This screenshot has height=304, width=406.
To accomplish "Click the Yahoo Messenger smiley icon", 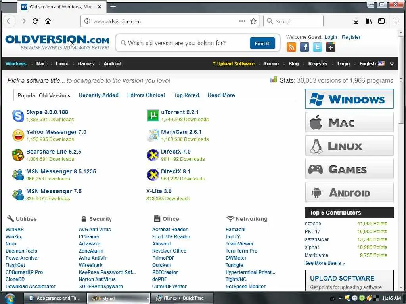I will [18, 135].
